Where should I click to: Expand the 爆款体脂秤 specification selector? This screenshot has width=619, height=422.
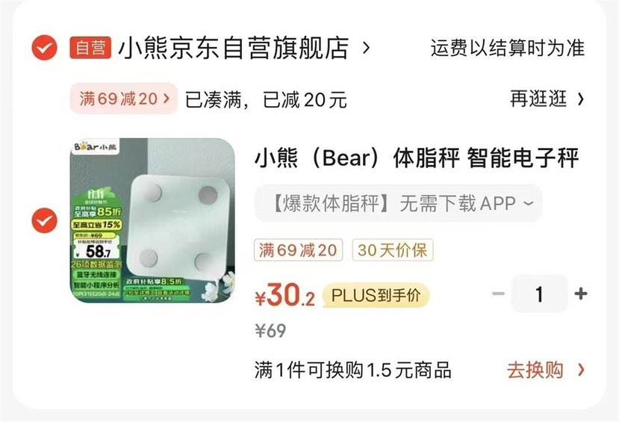398,203
